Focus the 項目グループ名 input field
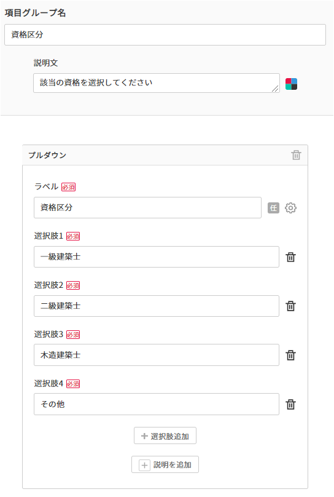Screen dimensions: 334x497 point(165,34)
